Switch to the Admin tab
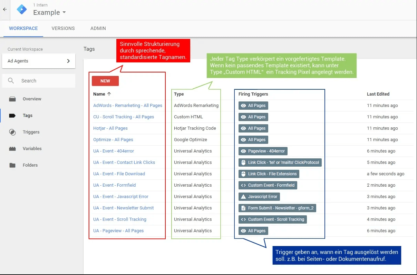 pyautogui.click(x=98, y=28)
